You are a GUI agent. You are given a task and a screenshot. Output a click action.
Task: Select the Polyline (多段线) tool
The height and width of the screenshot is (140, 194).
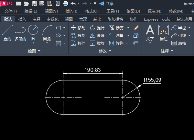click(x=20, y=33)
